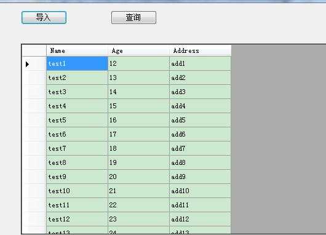Select the cell with age 19
Image resolution: width=326 pixels, height=235 pixels.
(x=138, y=162)
